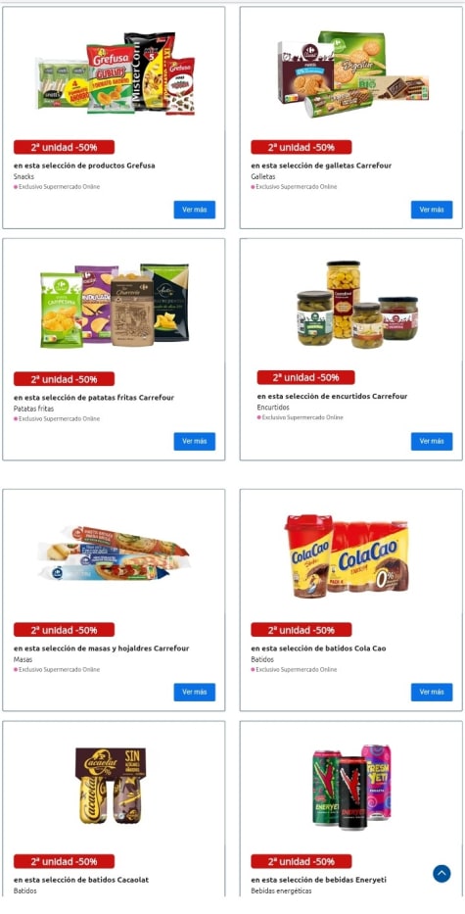Click the scroll-to-top arrow icon
This screenshot has height=914, width=465.
click(442, 873)
